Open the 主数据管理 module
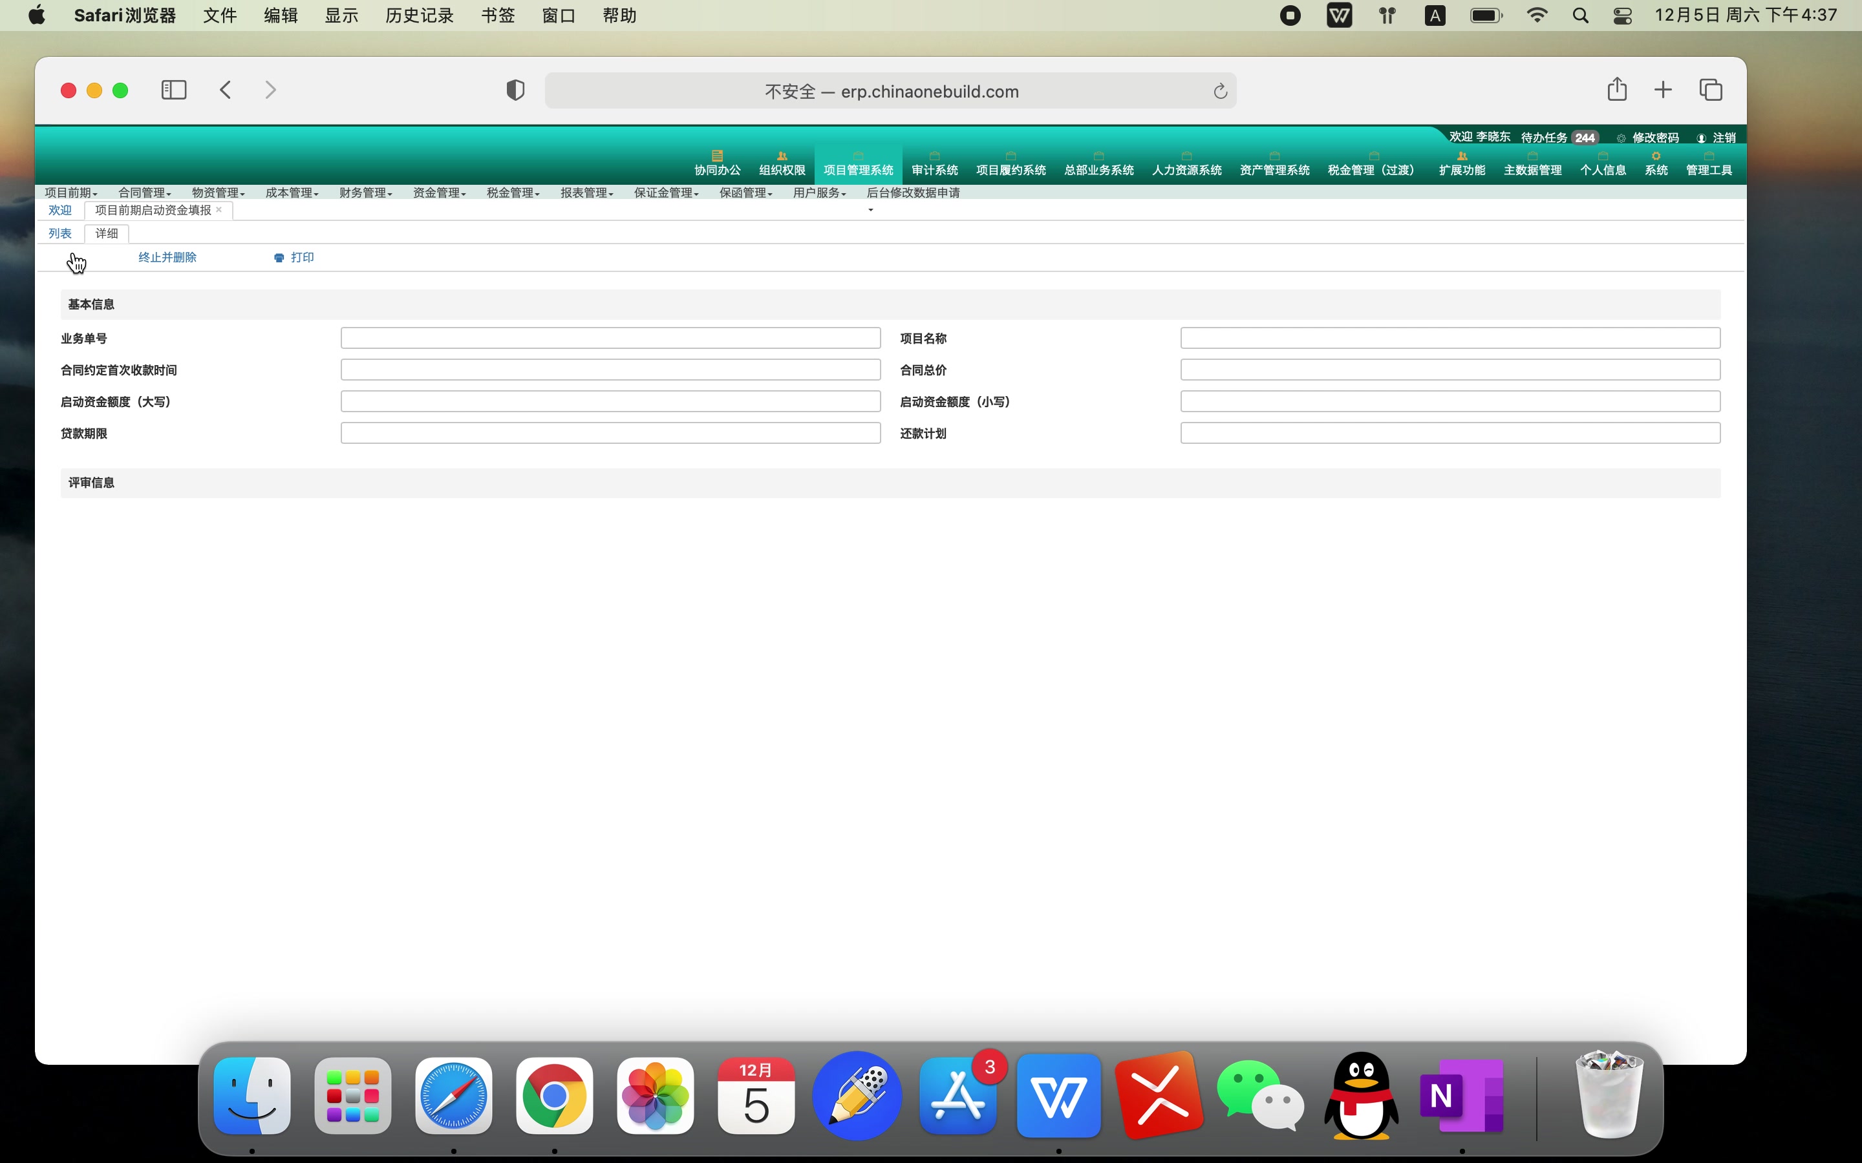This screenshot has width=1862, height=1163. [1532, 164]
